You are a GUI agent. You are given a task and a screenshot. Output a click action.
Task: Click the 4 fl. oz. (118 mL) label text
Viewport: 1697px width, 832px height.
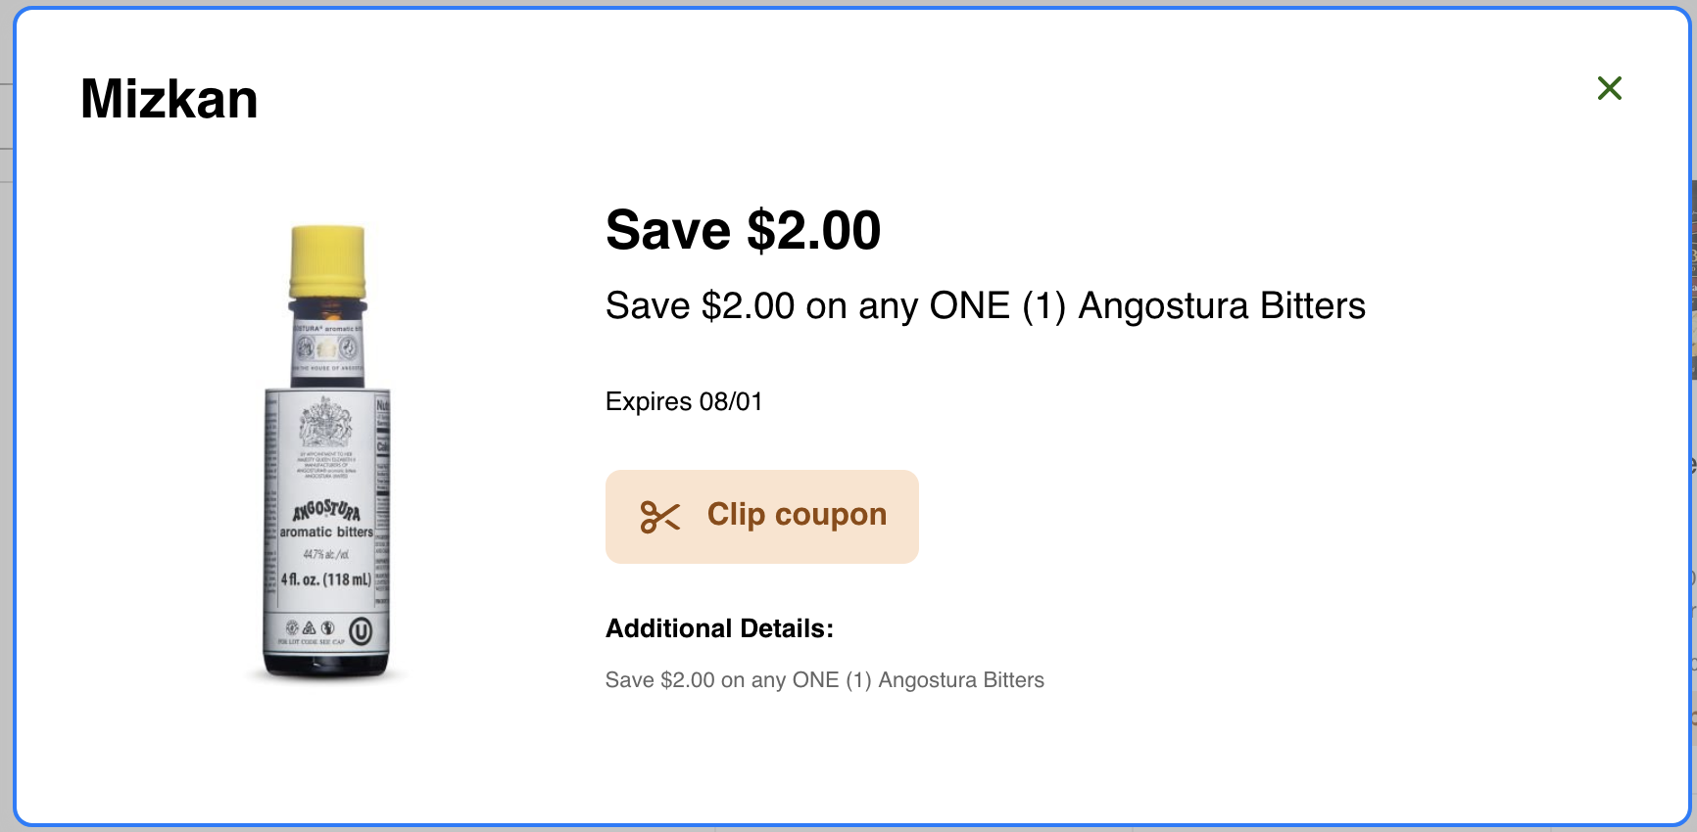[326, 579]
